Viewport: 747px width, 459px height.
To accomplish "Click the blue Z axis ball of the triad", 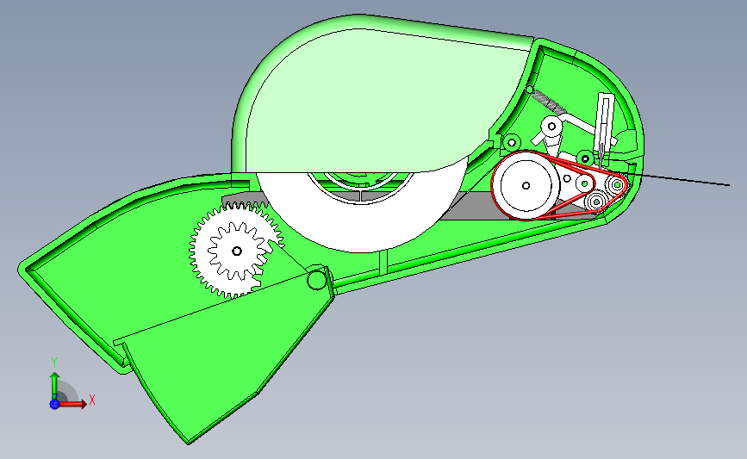I will pos(54,404).
